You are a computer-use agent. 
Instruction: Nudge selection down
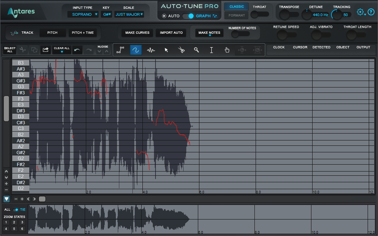point(99,51)
